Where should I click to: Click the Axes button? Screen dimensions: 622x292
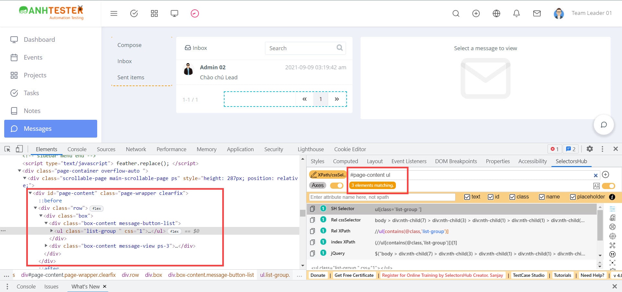pos(317,185)
